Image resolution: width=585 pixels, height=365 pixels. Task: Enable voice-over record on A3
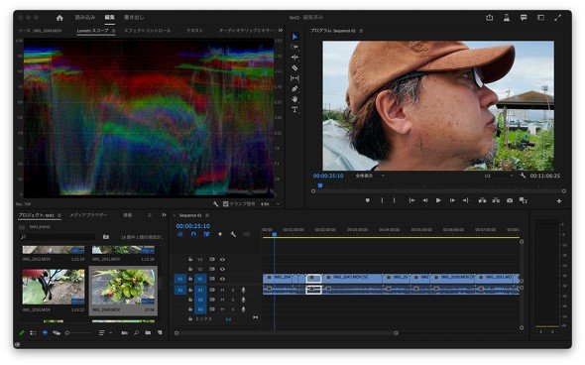point(243,309)
